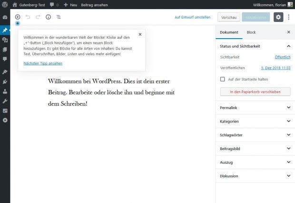This screenshot has height=203, width=295.
Task: Open Beiträge (pin) sidebar icon
Action: (x=5, y=30)
